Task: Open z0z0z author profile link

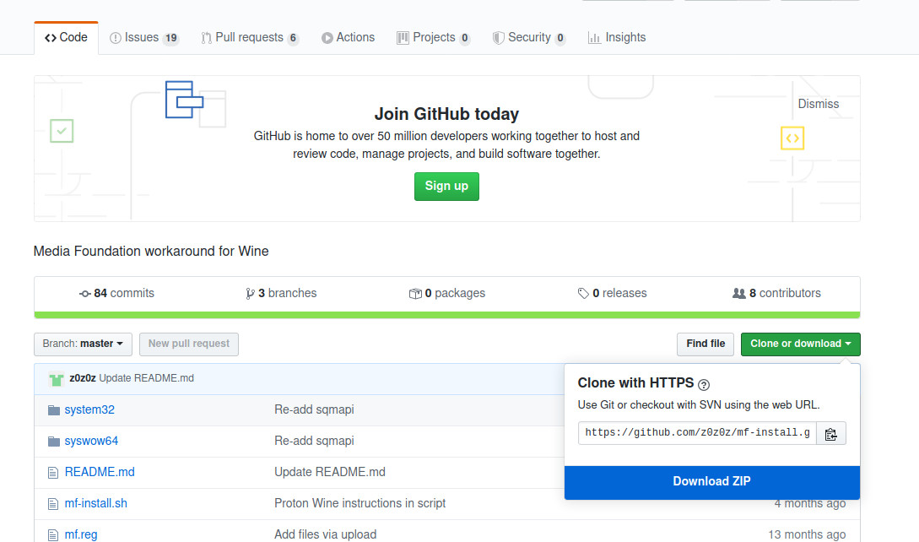Action: [x=83, y=378]
